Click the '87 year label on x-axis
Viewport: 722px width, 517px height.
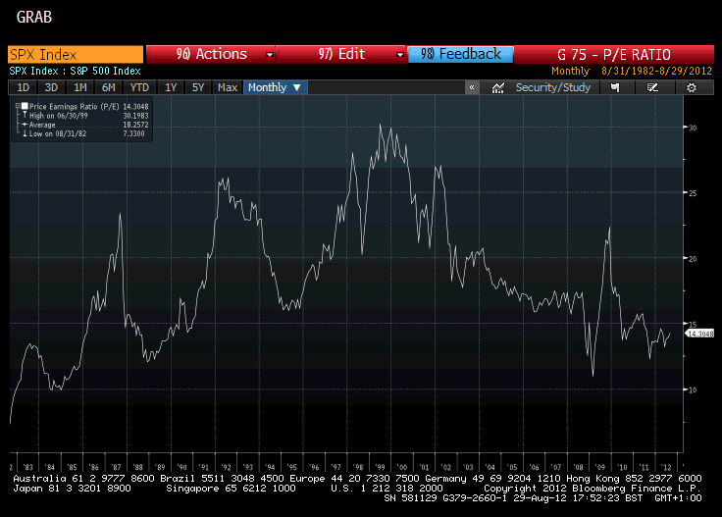[x=116, y=467]
